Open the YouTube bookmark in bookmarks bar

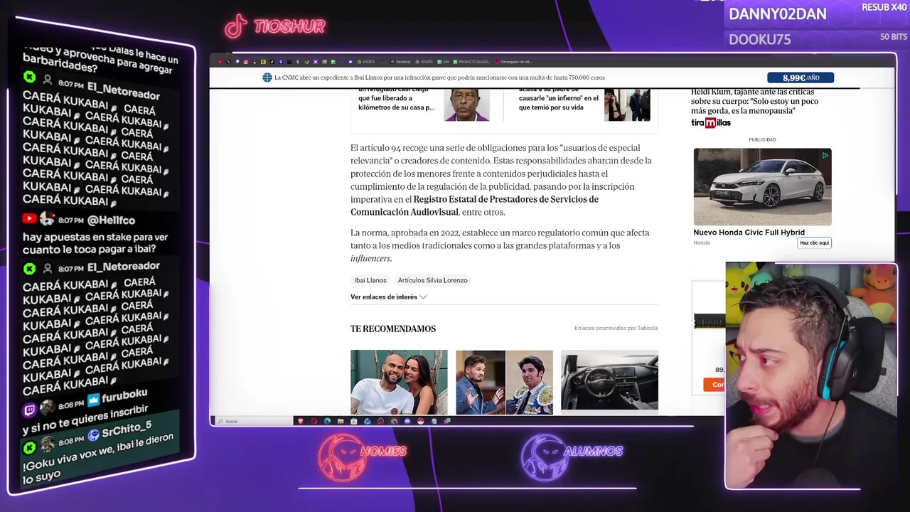point(220,62)
